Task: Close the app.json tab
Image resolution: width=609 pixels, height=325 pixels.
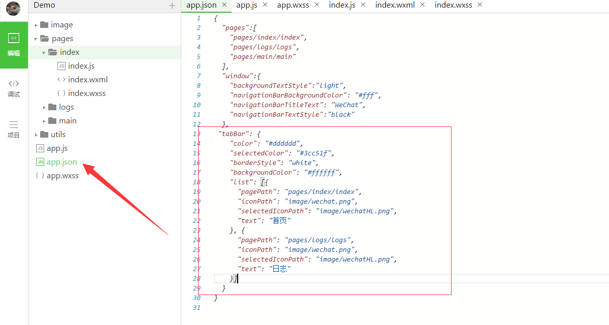Action: click(x=225, y=5)
